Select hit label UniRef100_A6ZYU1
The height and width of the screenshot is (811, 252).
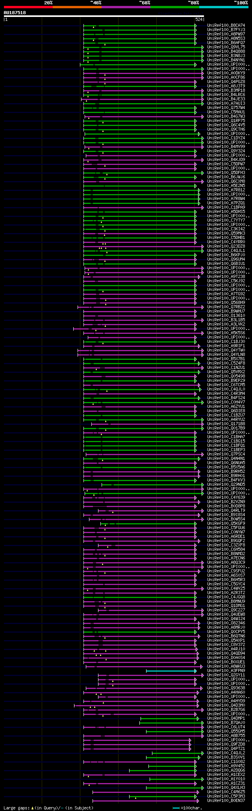coord(226,406)
